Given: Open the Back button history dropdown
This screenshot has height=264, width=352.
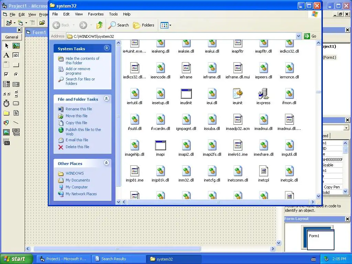Looking at the screenshot, I should (74, 25).
